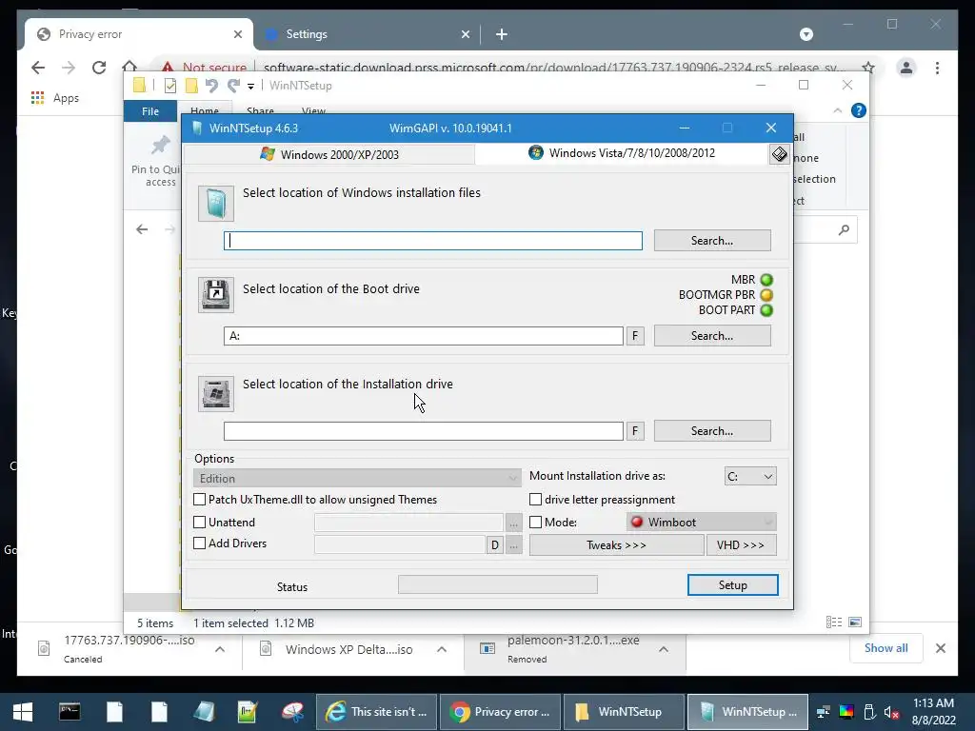
Task: Open the Chrome profile avatar
Action: pyautogui.click(x=906, y=68)
